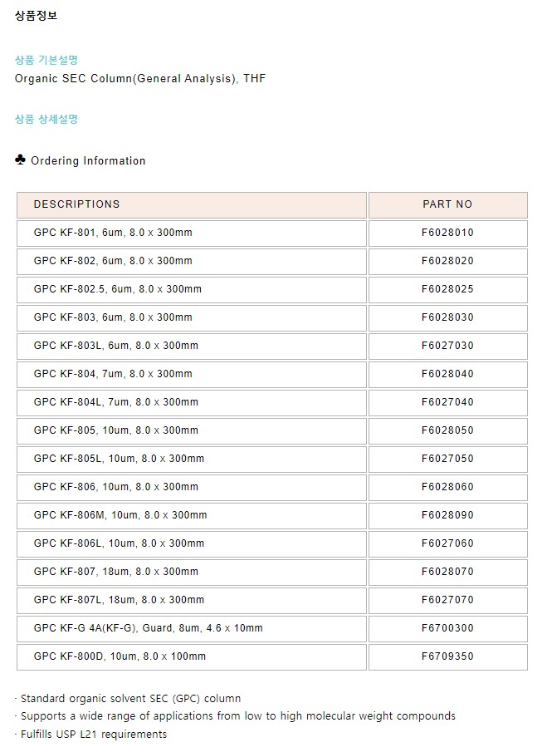
Task: Select the GPC KF-801 description cell
Action: 113,233
